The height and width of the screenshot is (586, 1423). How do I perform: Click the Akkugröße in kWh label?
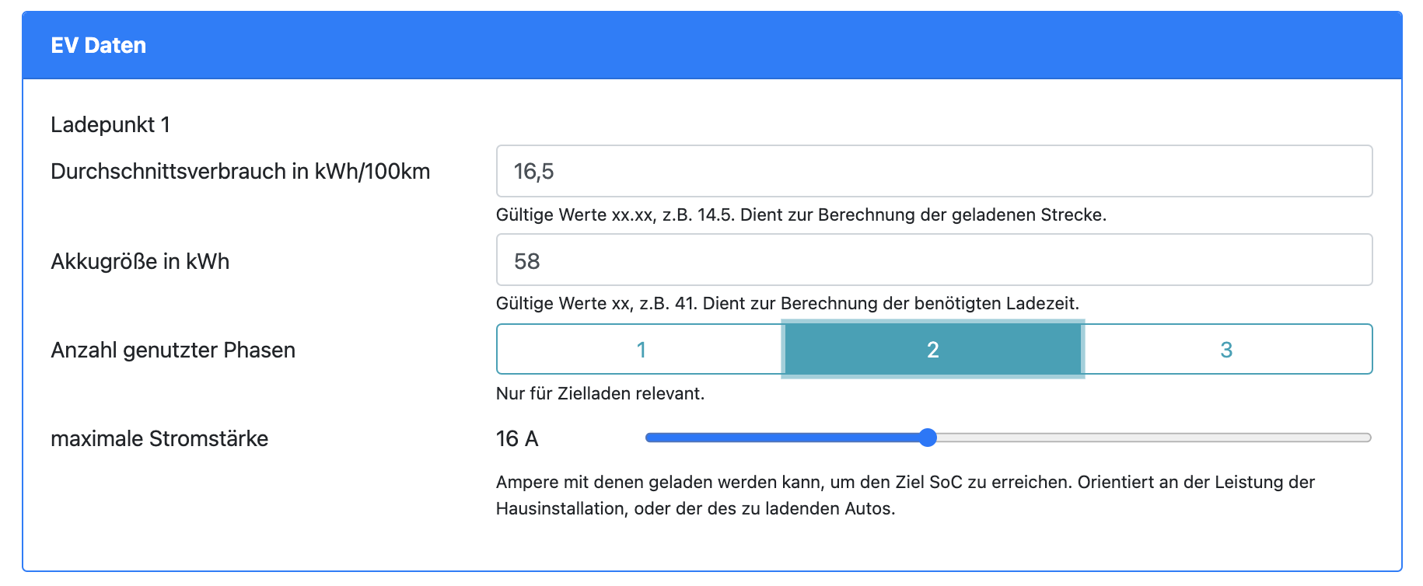coord(140,261)
